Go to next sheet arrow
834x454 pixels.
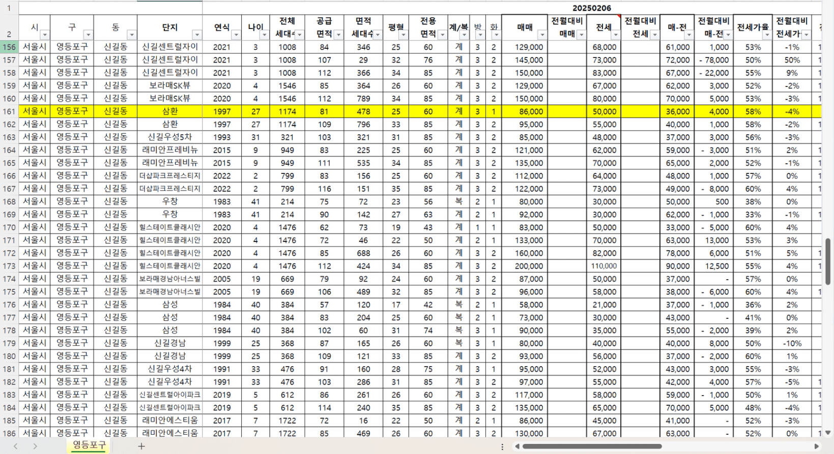coord(35,446)
